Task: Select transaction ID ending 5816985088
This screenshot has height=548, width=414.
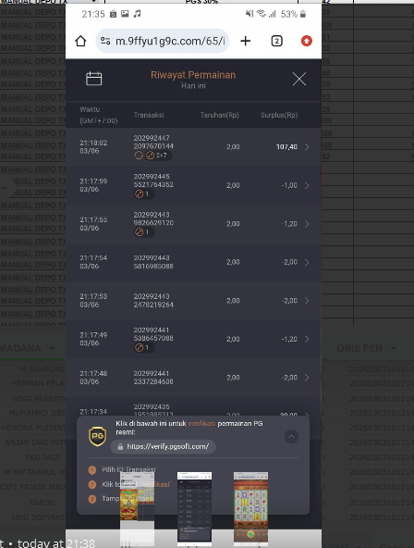Action: [153, 262]
